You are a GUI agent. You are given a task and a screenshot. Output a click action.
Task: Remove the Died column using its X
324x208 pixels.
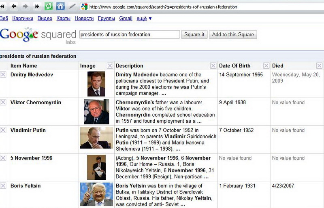point(319,66)
